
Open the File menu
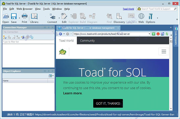point(5,9)
